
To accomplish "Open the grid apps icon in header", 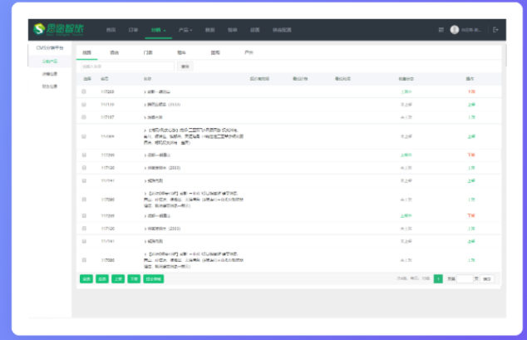I will [441, 30].
